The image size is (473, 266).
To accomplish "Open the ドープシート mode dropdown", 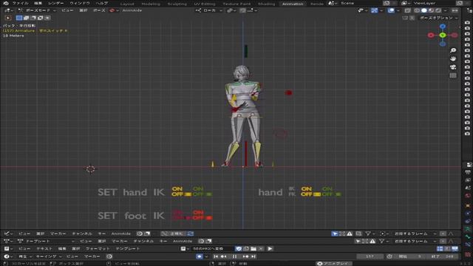I will pos(45,241).
